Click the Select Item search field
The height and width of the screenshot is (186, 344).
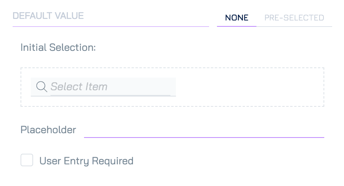(x=103, y=87)
